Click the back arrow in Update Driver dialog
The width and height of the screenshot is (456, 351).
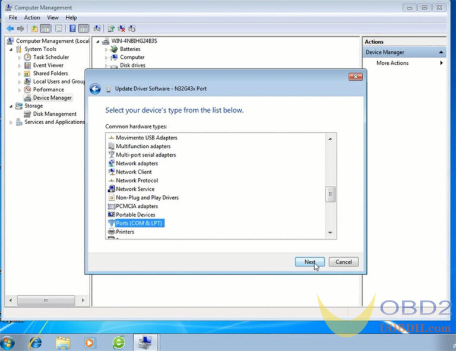click(x=95, y=88)
